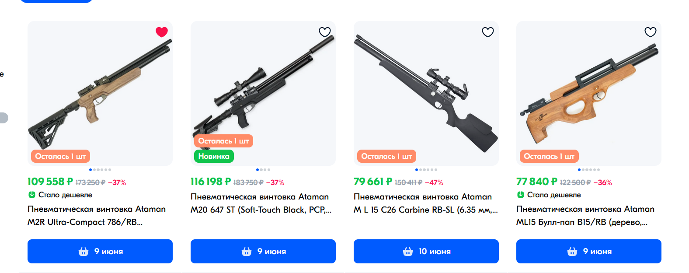The image size is (689, 273).
Task: Open Ataman ML15 Булл-пап B15/RB title
Action: (585, 215)
